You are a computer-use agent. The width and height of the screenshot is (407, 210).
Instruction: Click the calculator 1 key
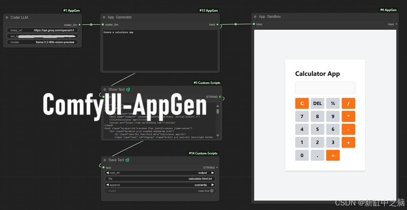(x=302, y=142)
